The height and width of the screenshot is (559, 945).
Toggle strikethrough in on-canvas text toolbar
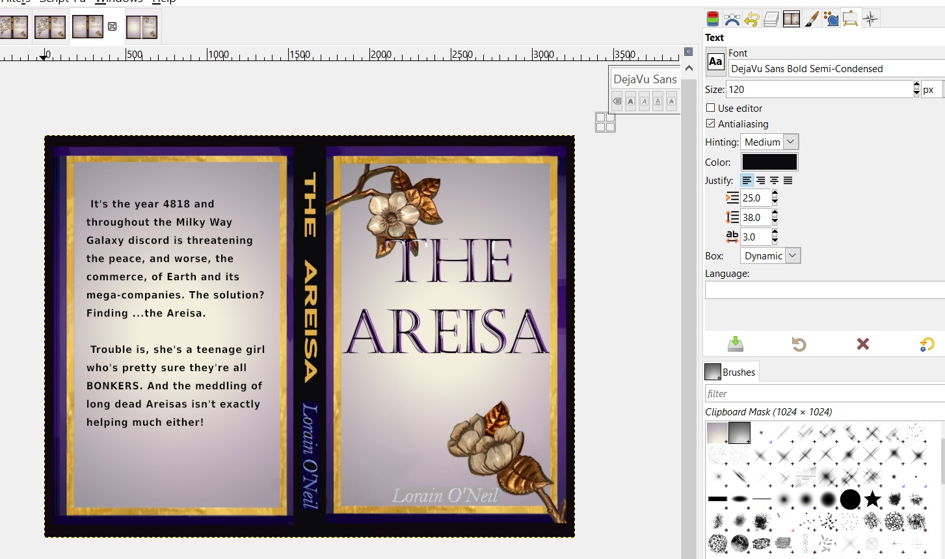coord(671,101)
